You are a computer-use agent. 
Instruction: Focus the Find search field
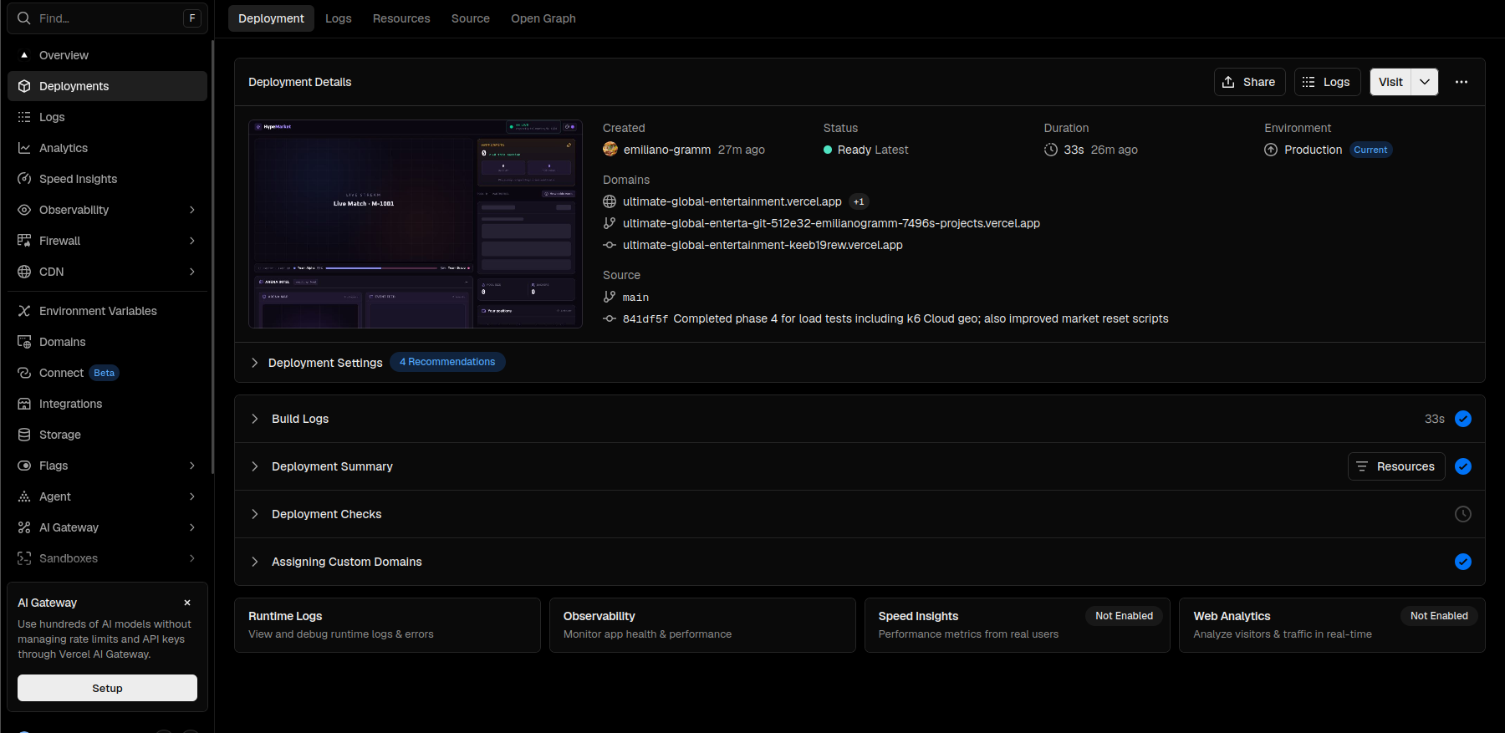tap(107, 18)
